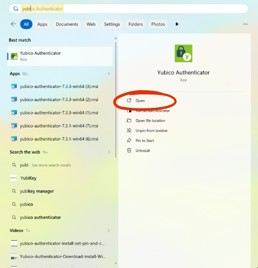Select the All filter tab
This screenshot has height=268, width=258.
26,24
